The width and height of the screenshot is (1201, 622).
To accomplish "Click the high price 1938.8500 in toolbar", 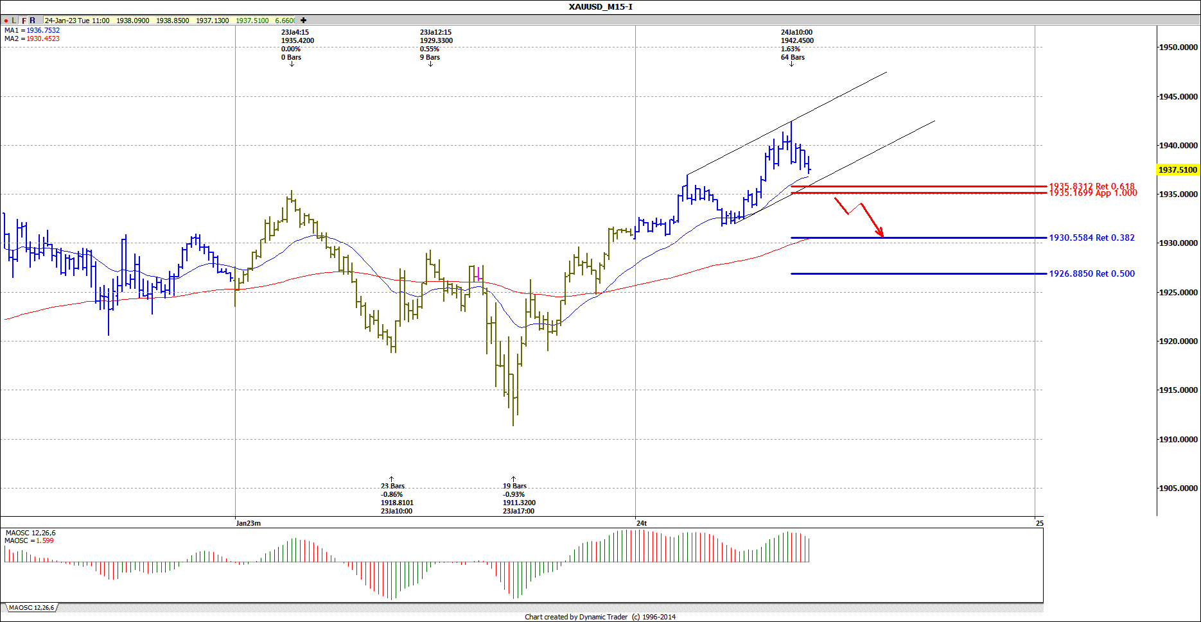I will (173, 21).
